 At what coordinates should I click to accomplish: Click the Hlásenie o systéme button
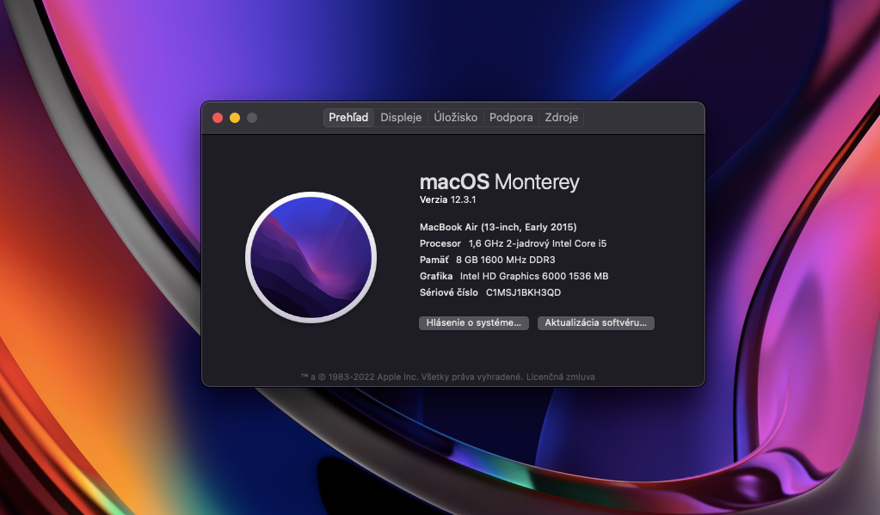(x=474, y=323)
